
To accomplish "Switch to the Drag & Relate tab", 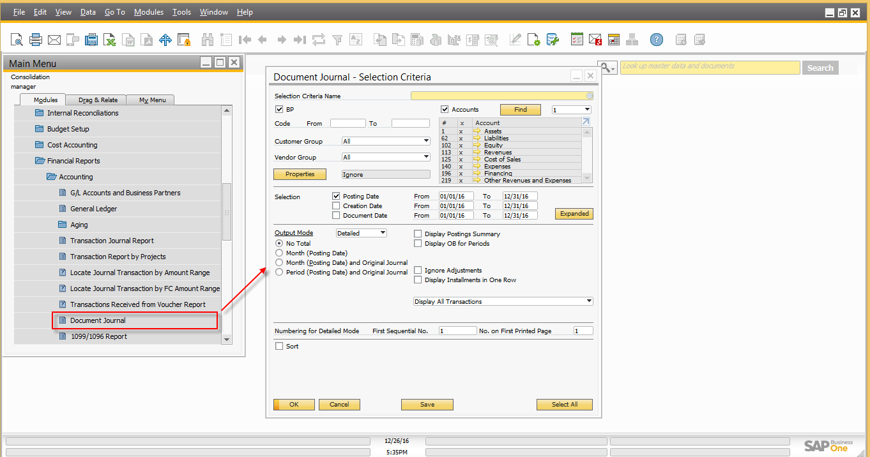I will pos(98,100).
